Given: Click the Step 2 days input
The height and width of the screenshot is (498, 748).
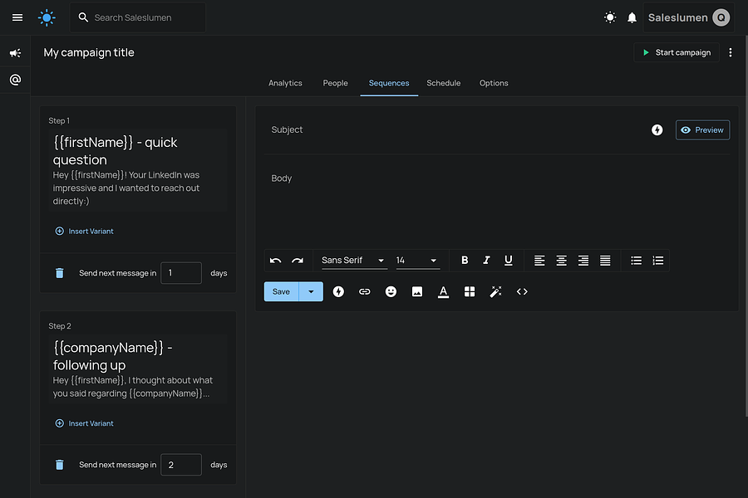Looking at the screenshot, I should click(x=181, y=465).
